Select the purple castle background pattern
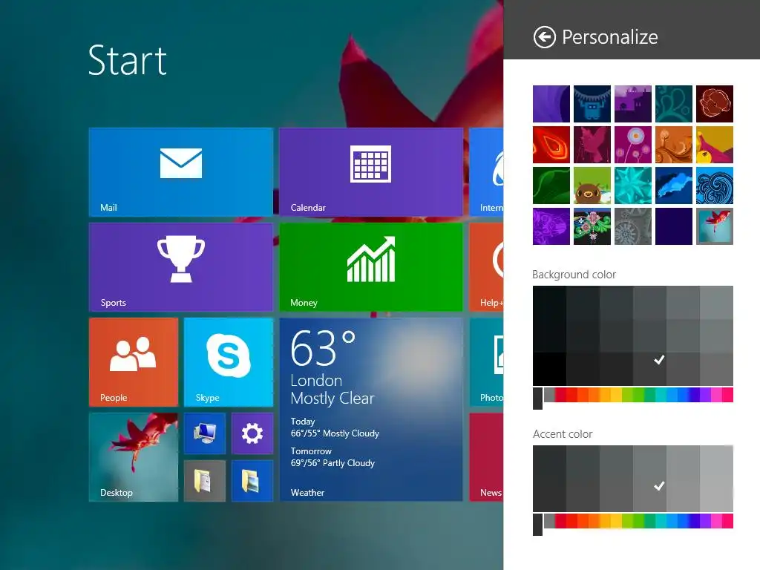The image size is (760, 570). 632,104
